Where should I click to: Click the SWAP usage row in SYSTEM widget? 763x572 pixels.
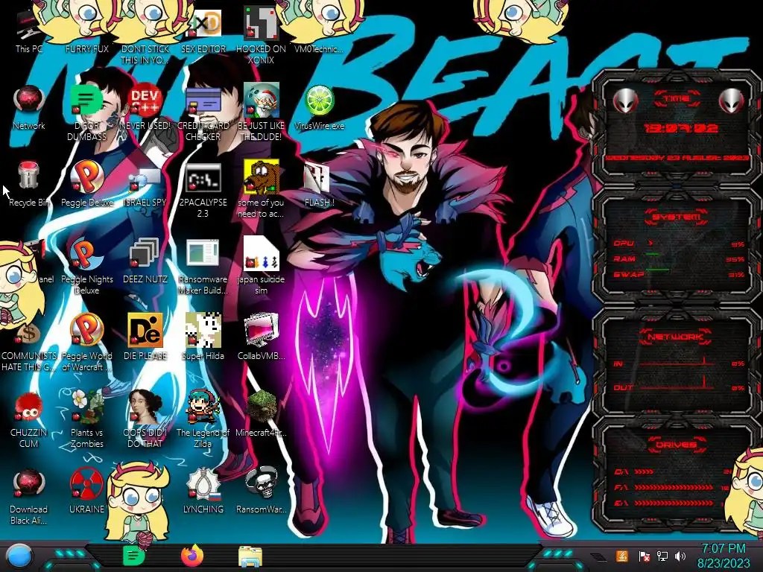pyautogui.click(x=679, y=275)
